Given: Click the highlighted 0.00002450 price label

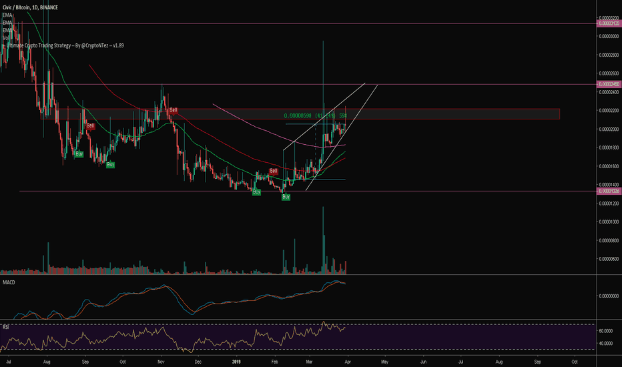Looking at the screenshot, I should pos(609,84).
